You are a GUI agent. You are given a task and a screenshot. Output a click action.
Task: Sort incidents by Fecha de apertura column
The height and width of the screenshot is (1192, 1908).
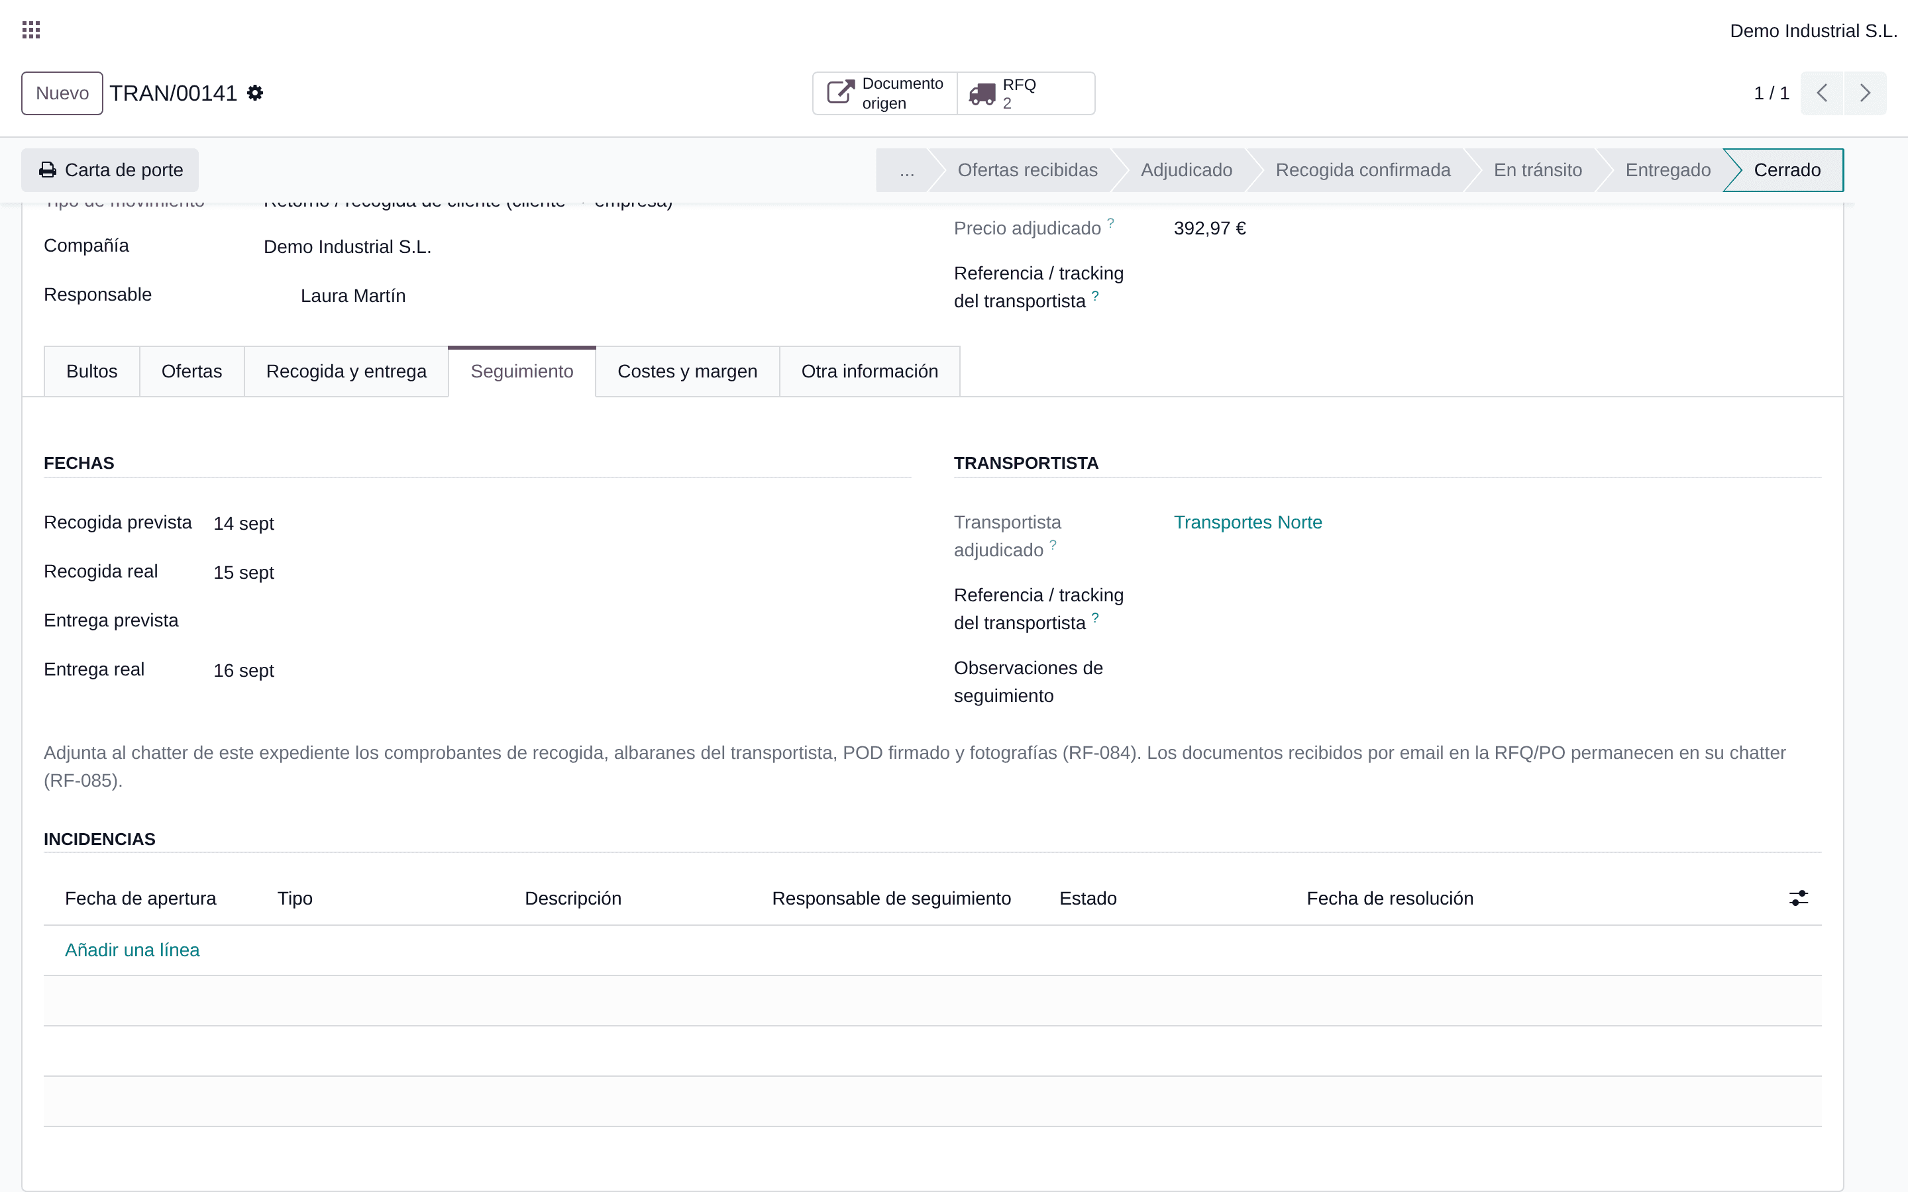tap(140, 899)
